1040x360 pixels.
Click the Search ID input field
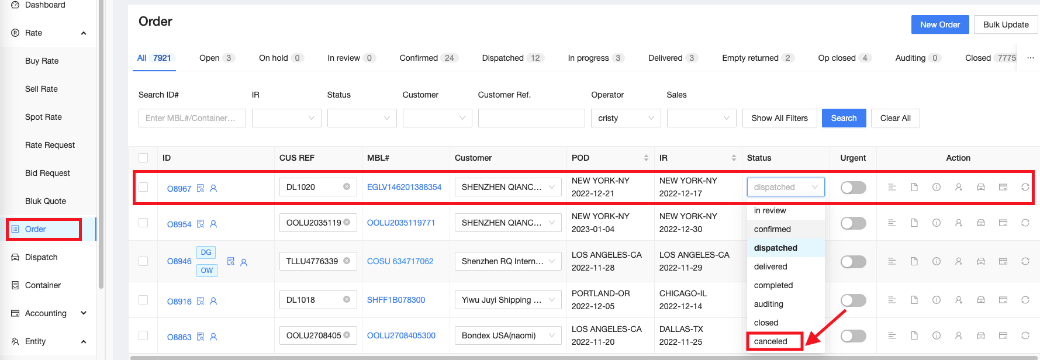[192, 118]
